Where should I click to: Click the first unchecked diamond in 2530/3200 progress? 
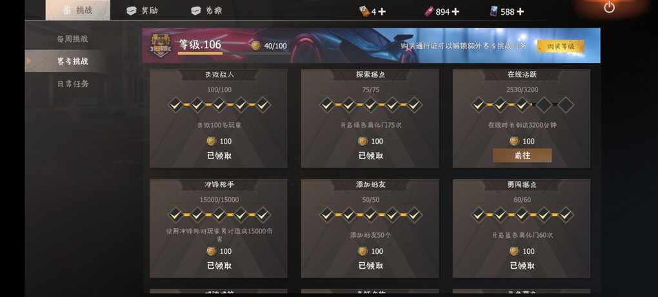click(544, 105)
